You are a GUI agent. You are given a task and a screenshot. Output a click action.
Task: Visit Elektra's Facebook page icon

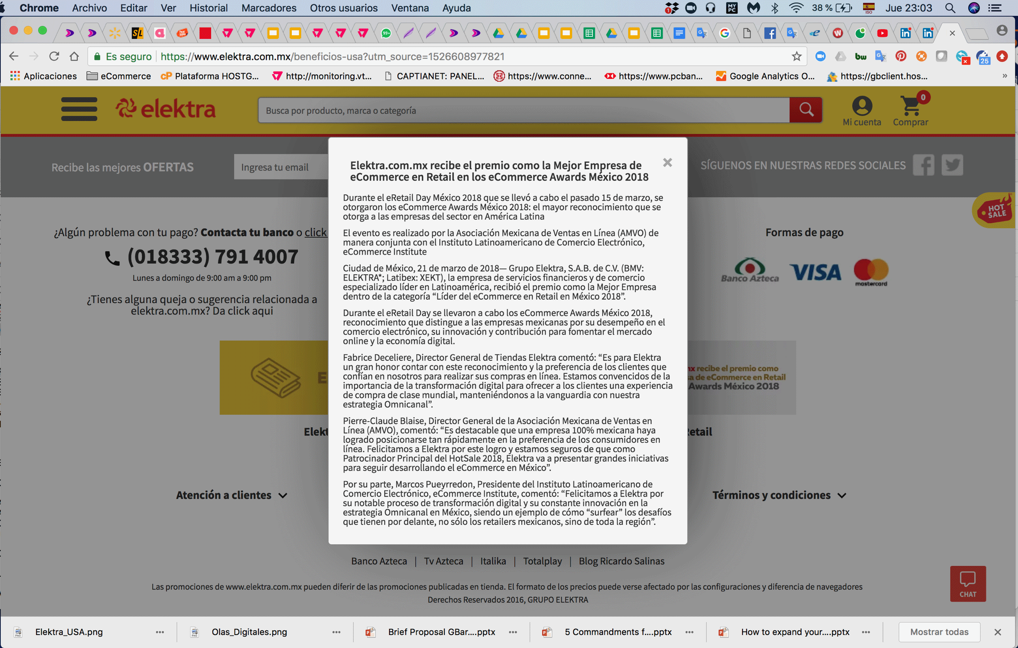923,165
